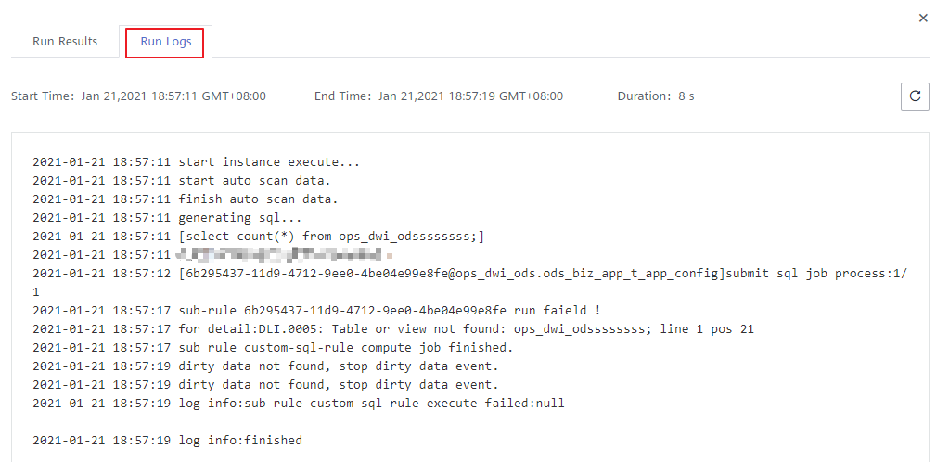This screenshot has height=462, width=949.
Task: Close the run logs dialog
Action: click(923, 19)
